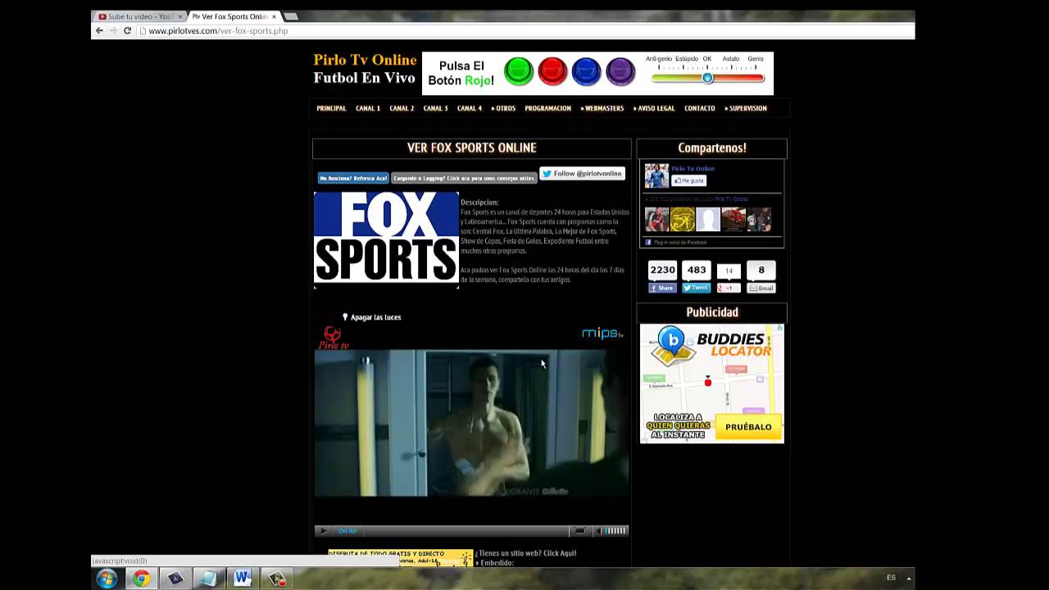This screenshot has width=1049, height=590.
Task: Reload the page with the refresh icon
Action: (x=127, y=31)
